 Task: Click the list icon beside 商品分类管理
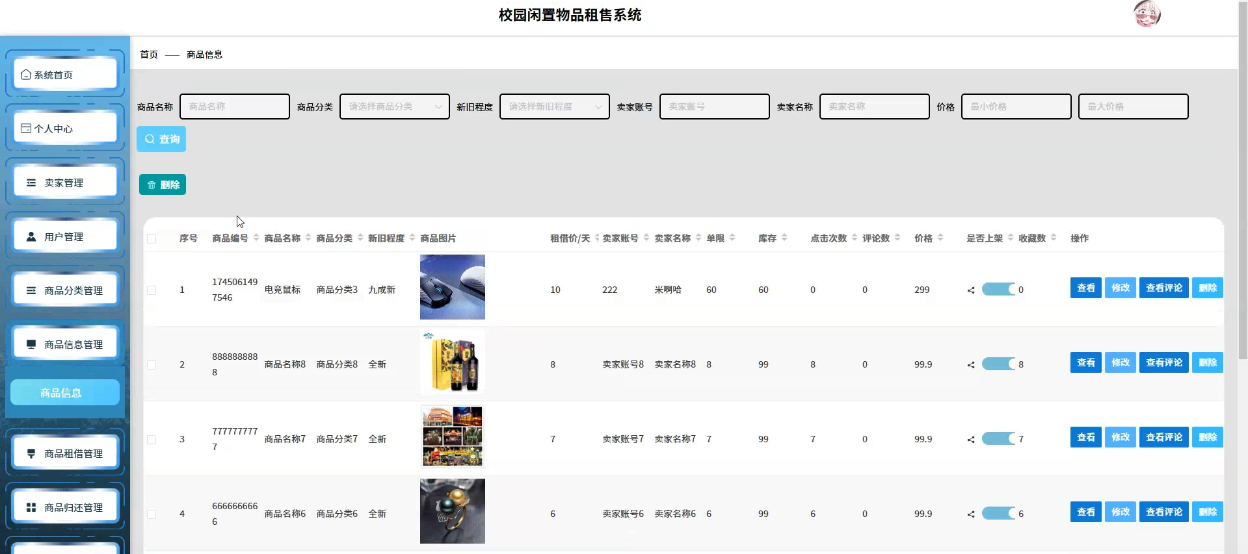click(31, 290)
